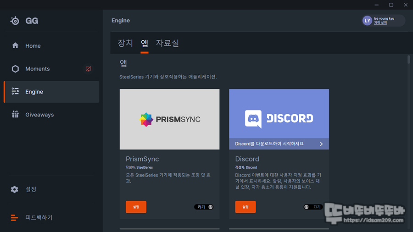Image resolution: width=413 pixels, height=232 pixels.
Task: Close the GG window
Action: 406,5
